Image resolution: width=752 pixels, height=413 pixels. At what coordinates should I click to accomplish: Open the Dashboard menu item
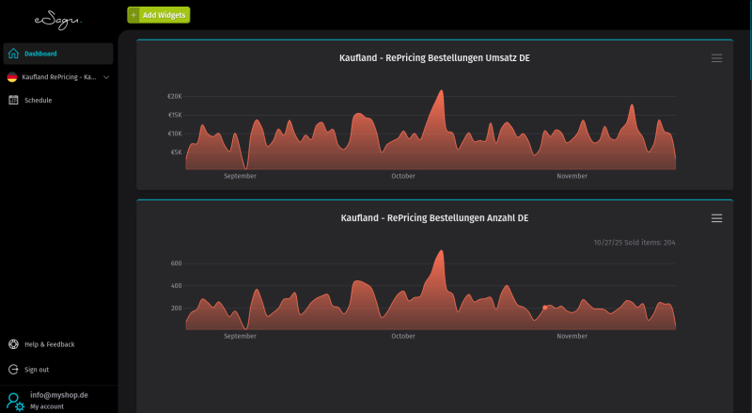click(58, 54)
